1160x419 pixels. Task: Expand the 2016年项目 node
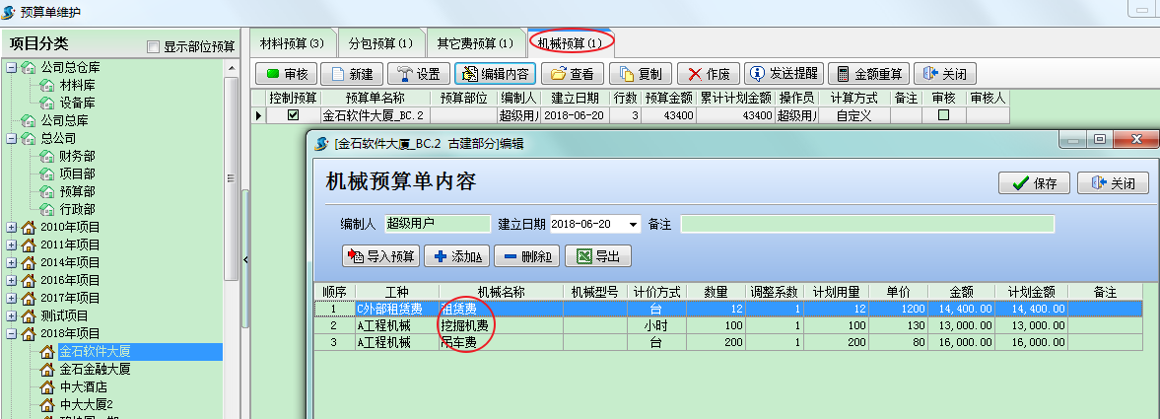click(11, 281)
